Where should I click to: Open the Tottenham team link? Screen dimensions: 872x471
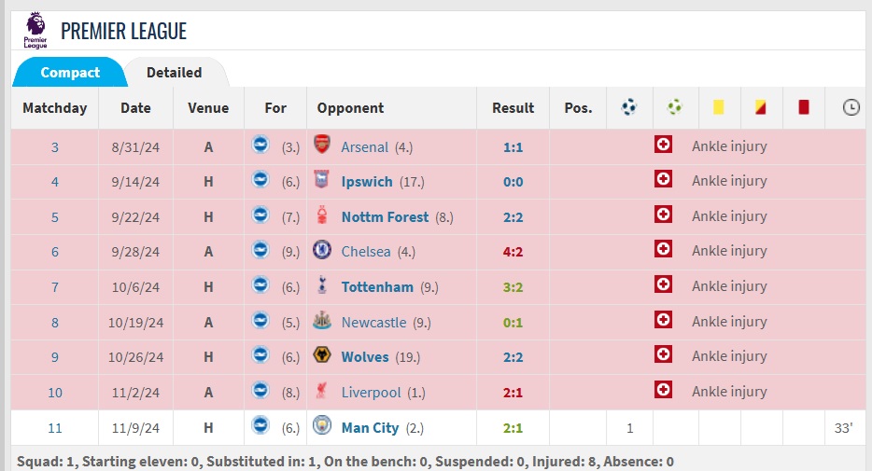(377, 287)
